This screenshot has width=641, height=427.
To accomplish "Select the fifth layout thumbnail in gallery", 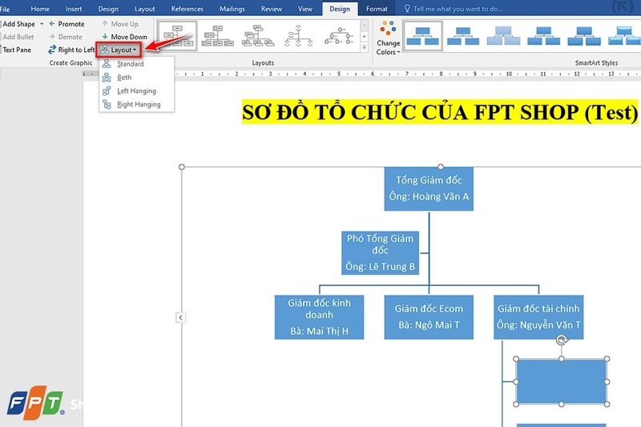I will click(x=339, y=36).
